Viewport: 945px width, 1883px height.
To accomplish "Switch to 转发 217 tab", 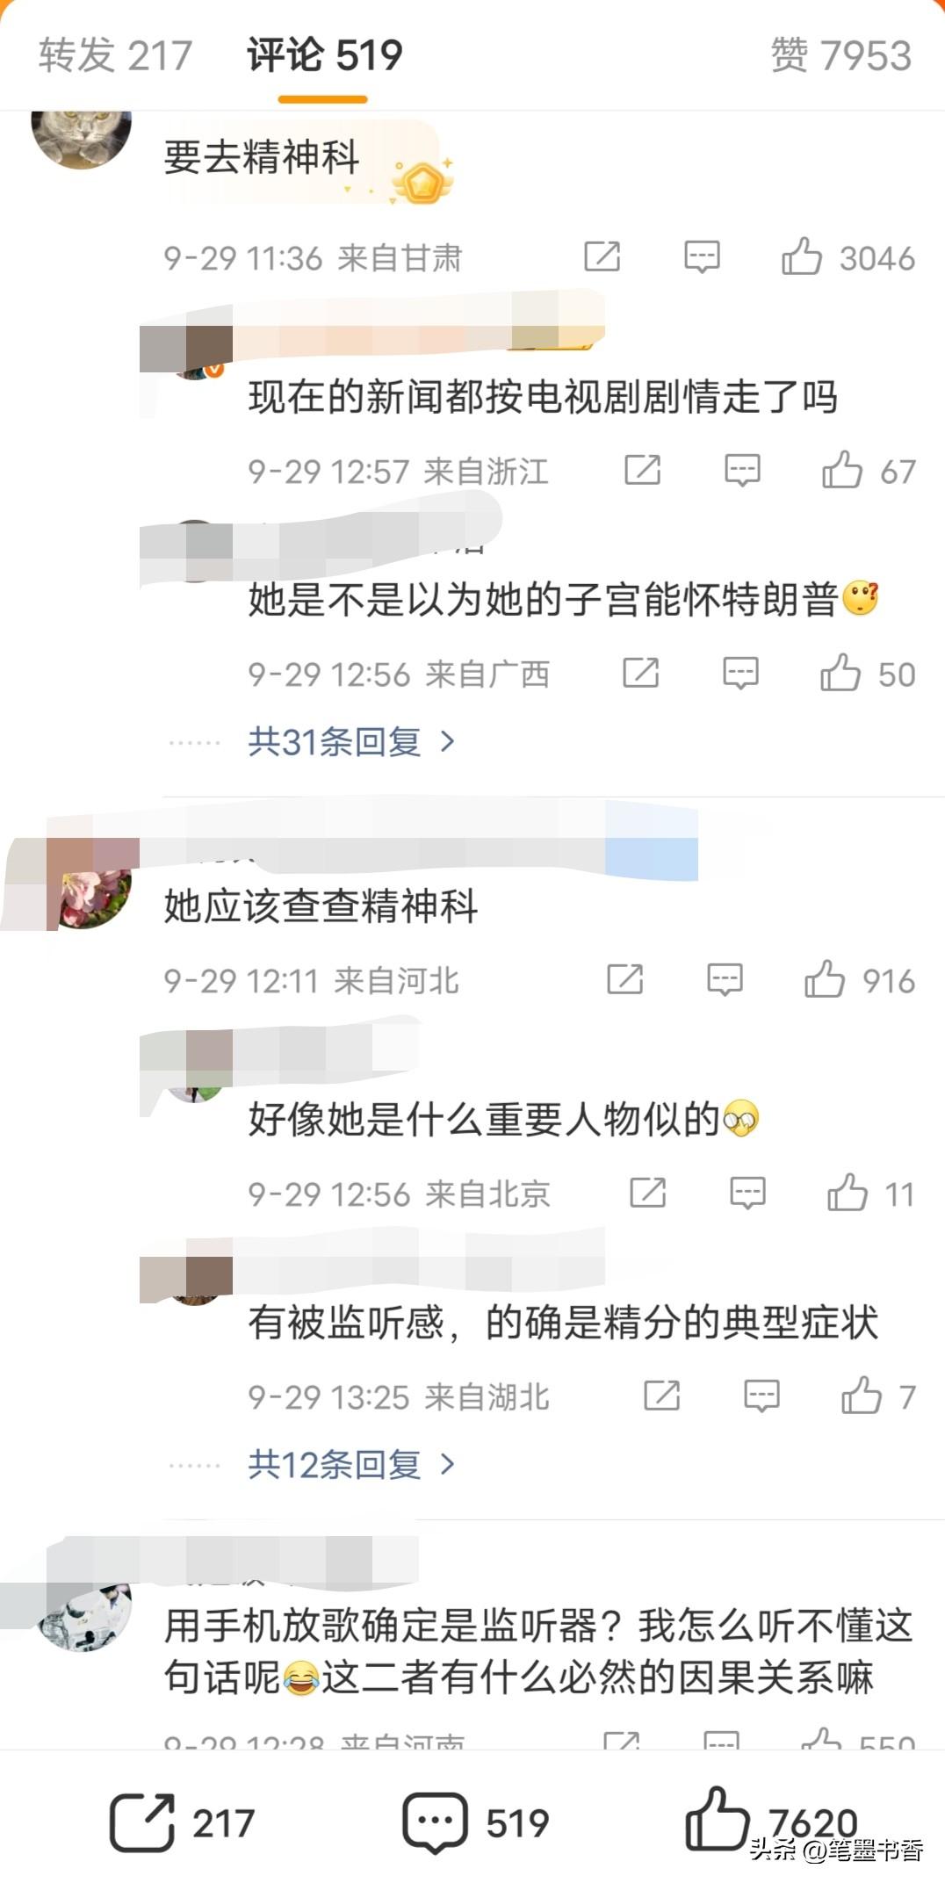I will (x=115, y=55).
